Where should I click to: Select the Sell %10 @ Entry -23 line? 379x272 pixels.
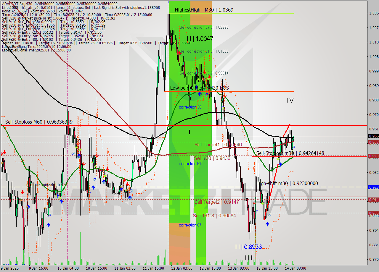pos(52,32)
